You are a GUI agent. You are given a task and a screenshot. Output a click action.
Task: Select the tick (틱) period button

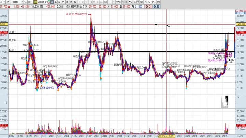pyautogui.click(x=75, y=2)
